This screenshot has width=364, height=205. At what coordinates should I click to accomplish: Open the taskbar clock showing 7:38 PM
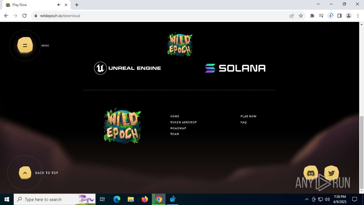click(340, 199)
